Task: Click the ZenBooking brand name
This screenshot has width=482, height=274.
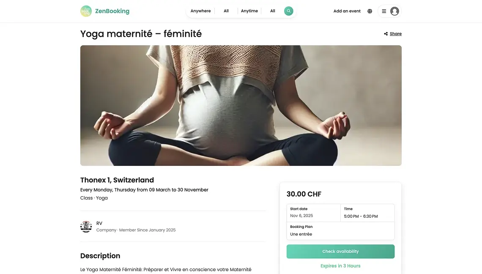Action: point(112,11)
